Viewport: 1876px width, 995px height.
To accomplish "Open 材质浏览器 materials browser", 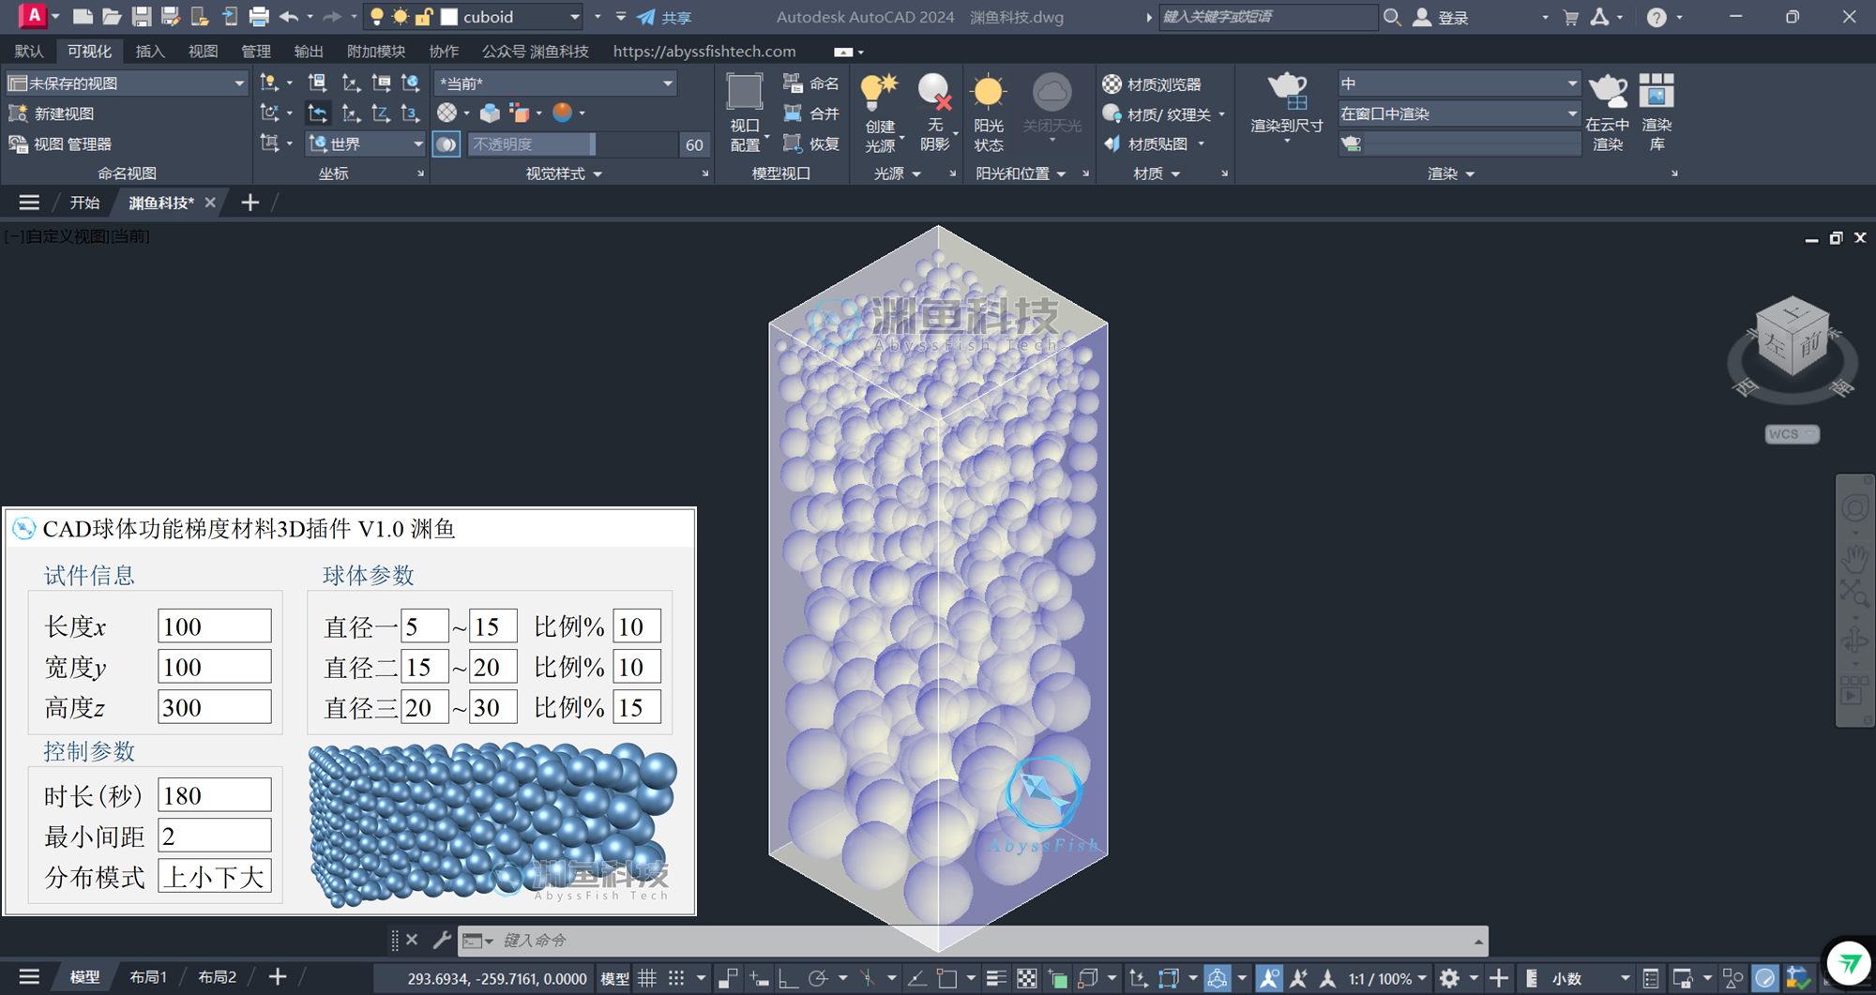I will coord(1151,83).
